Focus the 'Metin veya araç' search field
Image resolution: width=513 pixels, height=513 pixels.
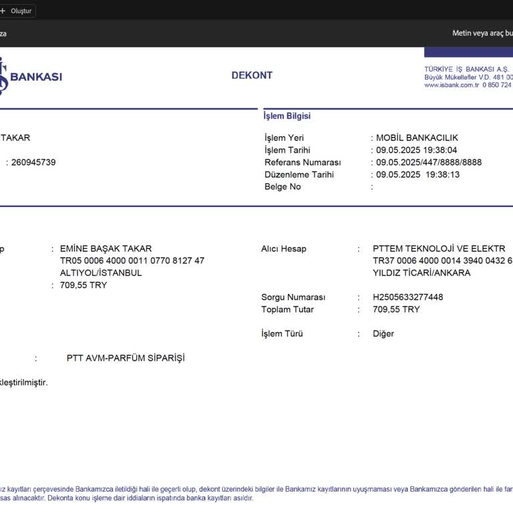pos(482,33)
